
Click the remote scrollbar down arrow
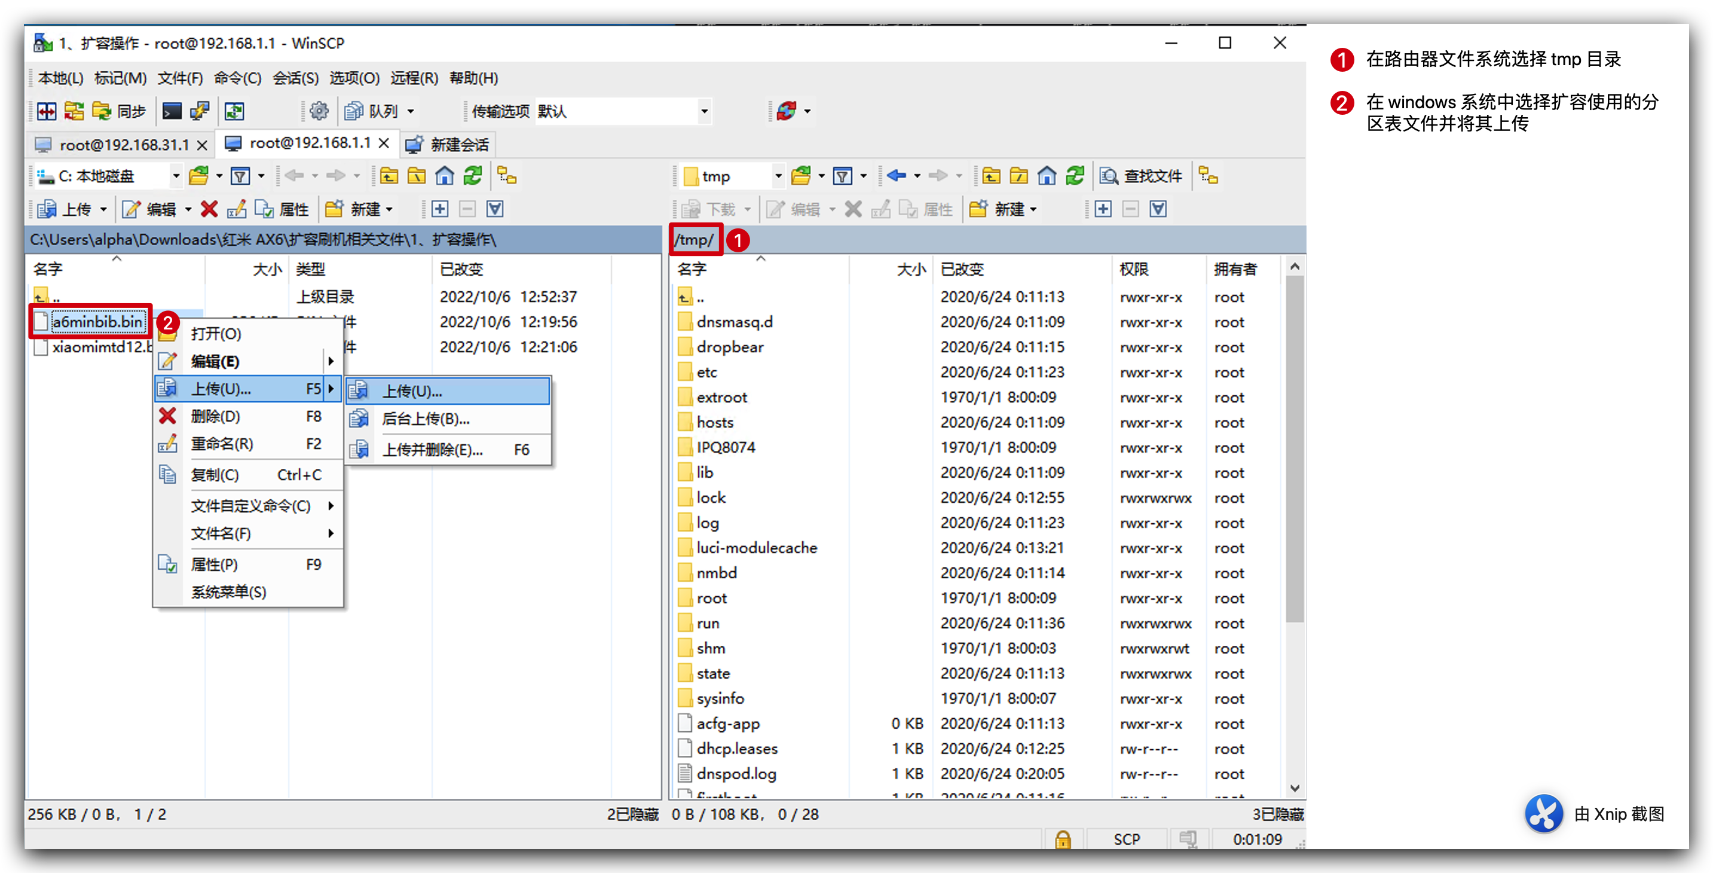pos(1293,788)
